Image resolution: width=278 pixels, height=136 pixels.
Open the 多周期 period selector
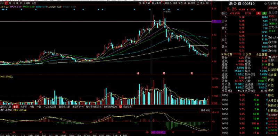pos(27,3)
